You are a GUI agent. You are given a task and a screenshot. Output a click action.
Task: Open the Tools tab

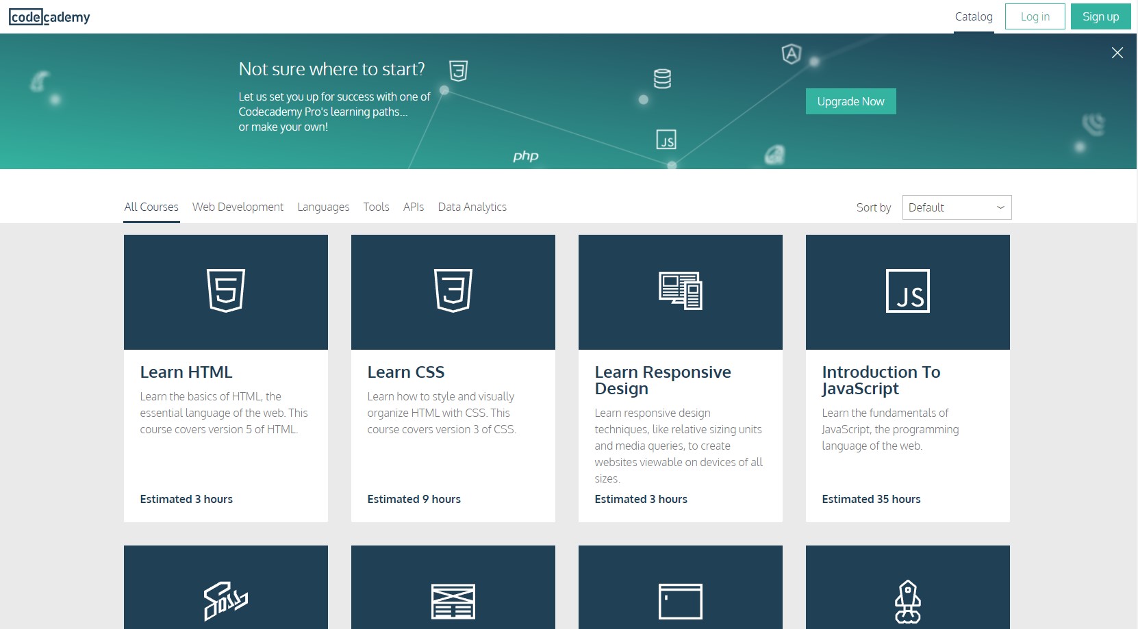pos(376,207)
